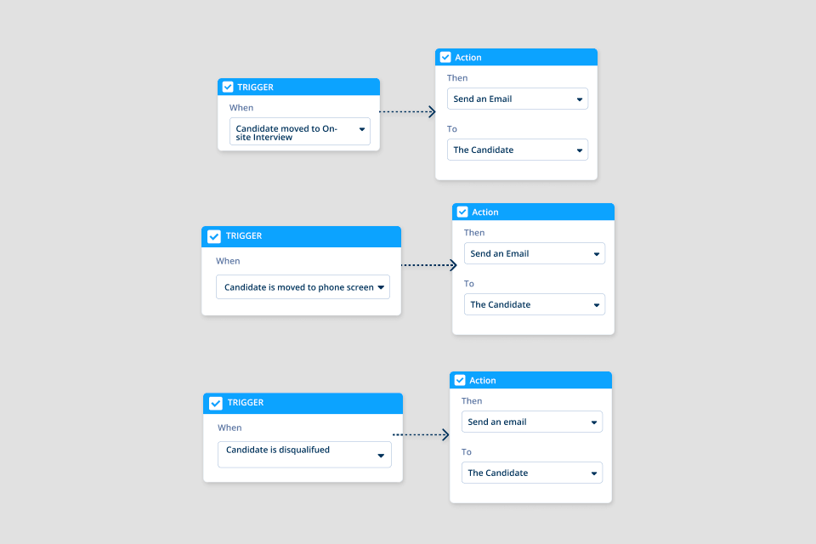Expand middle action's 'The Candidate' dropdown
Viewport: 816px width, 544px height.
tap(534, 304)
